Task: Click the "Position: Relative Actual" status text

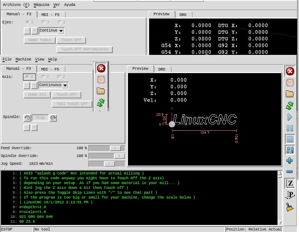Action: [x=254, y=229]
